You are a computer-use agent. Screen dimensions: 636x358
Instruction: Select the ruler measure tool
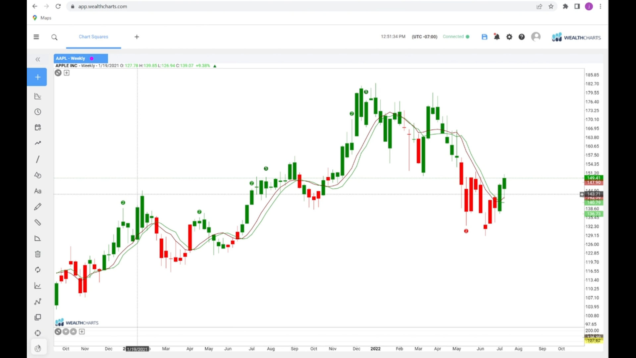click(x=38, y=222)
